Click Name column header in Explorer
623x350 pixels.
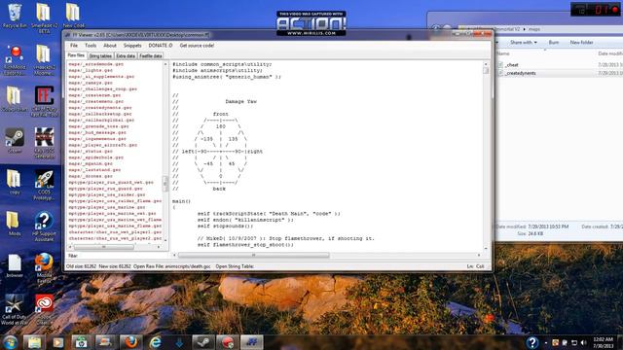(503, 53)
